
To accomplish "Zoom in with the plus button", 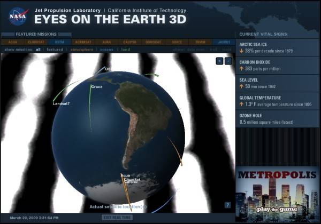I will pyautogui.click(x=219, y=61).
